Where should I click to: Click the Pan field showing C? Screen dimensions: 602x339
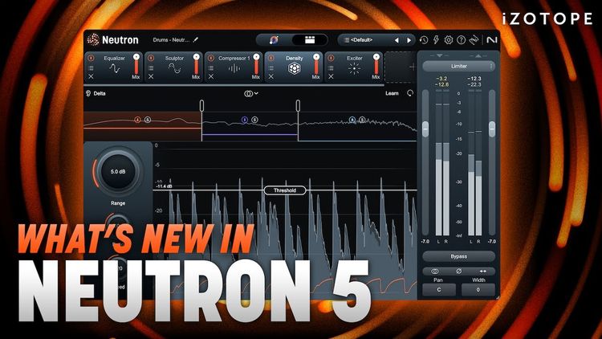pos(439,290)
